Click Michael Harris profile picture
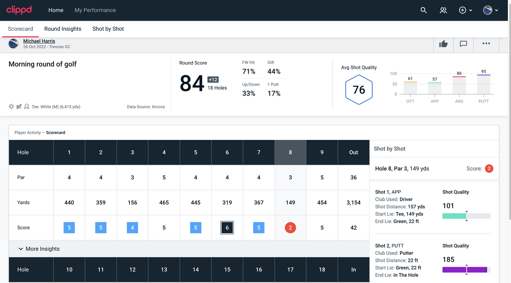 [14, 44]
